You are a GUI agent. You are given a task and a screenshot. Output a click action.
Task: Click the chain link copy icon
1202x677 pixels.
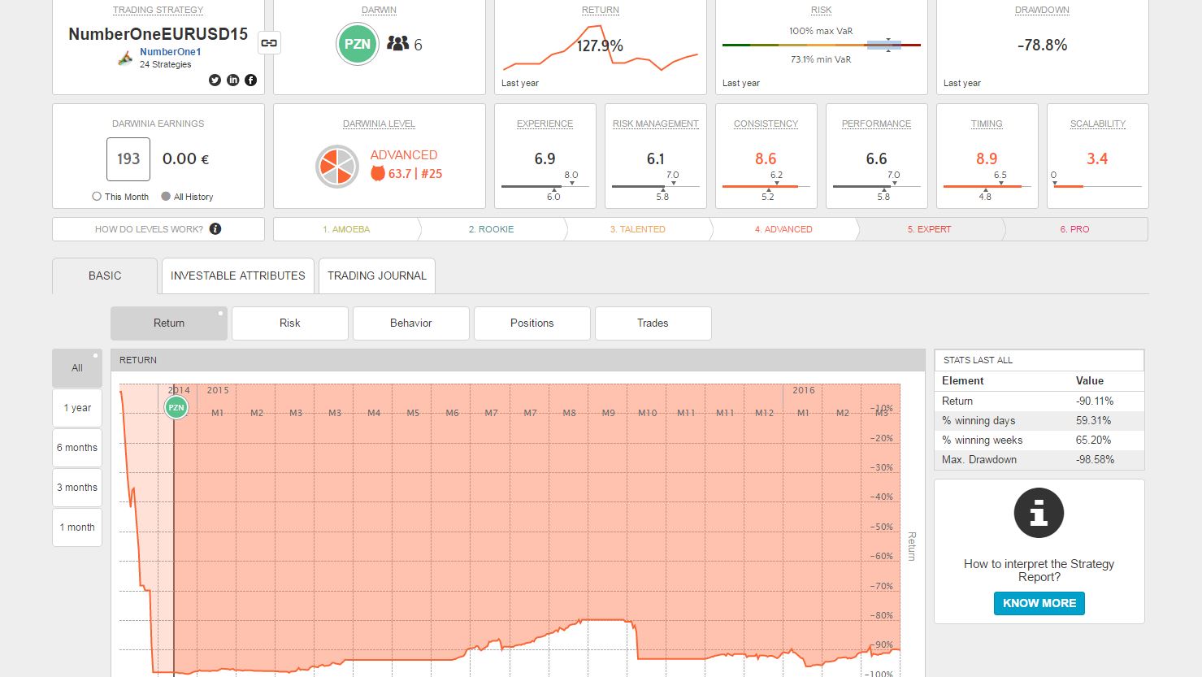pos(269,43)
